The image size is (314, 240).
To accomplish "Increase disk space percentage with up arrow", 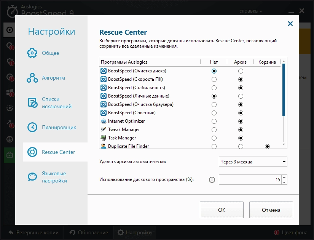I will [x=284, y=177].
